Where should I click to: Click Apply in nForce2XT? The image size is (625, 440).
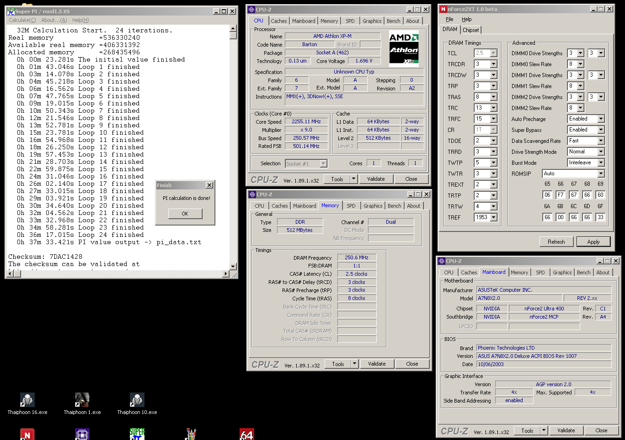point(593,242)
